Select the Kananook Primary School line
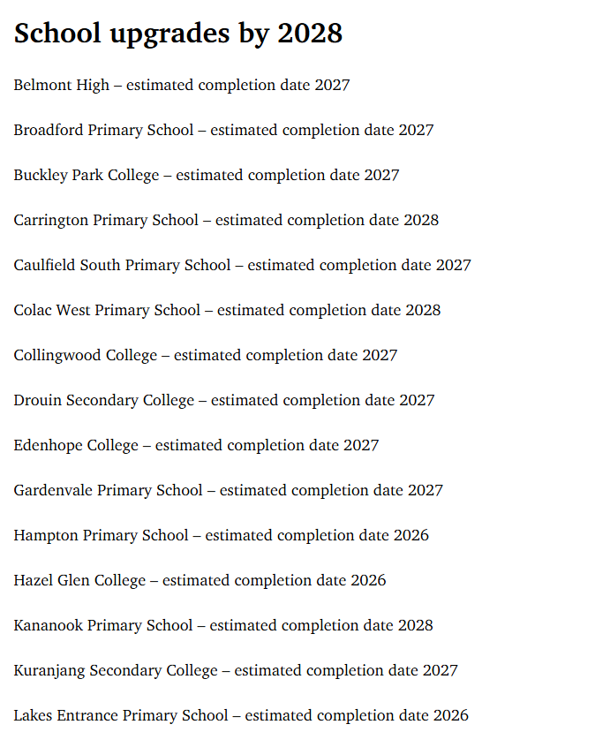 coord(223,625)
